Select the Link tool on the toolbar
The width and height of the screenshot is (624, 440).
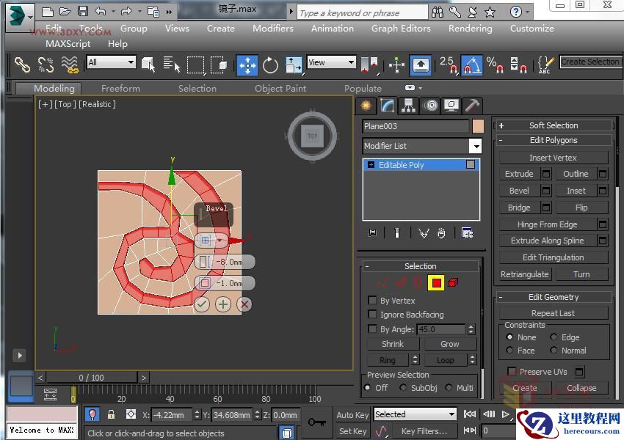(21, 65)
